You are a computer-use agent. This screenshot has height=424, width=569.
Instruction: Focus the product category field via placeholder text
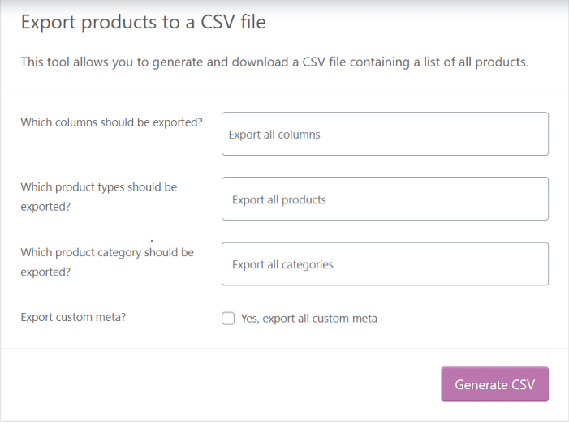[x=282, y=264]
